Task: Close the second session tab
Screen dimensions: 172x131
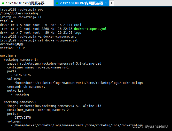Action: [x=106, y=3]
